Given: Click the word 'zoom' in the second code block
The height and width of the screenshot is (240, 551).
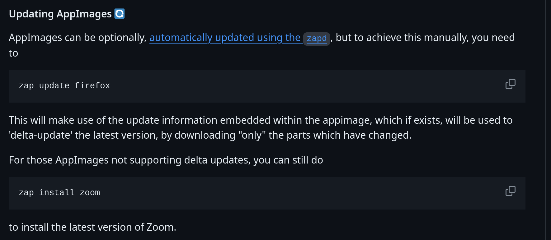Looking at the screenshot, I should (90, 193).
